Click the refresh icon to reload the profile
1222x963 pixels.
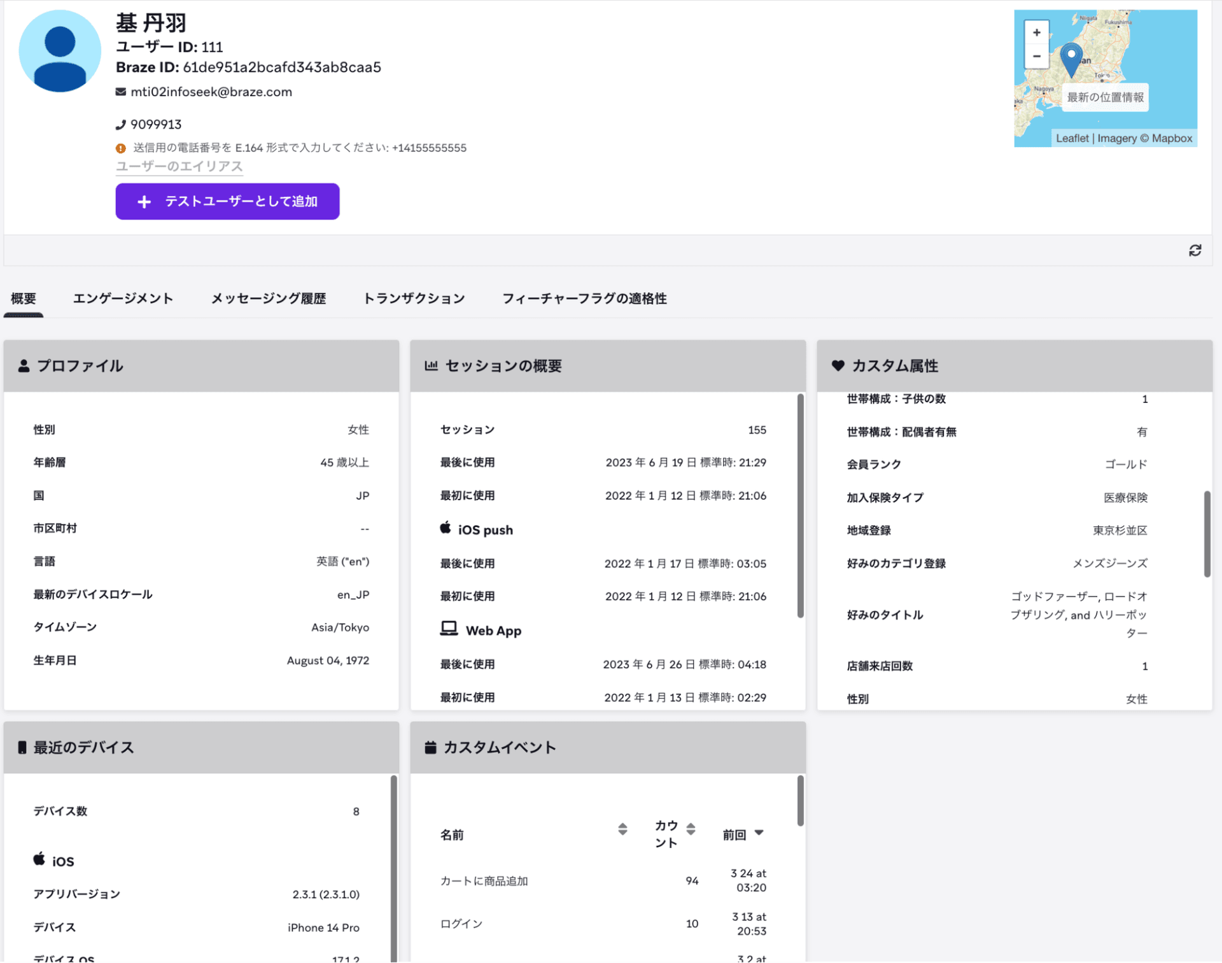pos(1196,250)
